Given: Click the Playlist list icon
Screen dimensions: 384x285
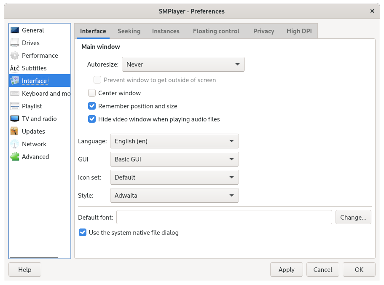Looking at the screenshot, I should point(15,106).
